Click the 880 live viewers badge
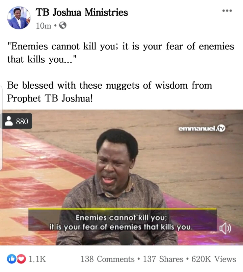The width and height of the screenshot is (243, 272). pos(17,121)
